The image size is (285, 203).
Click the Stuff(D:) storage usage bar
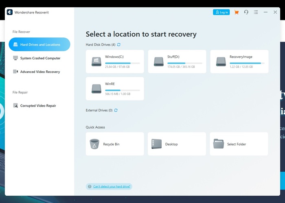[x=184, y=63]
